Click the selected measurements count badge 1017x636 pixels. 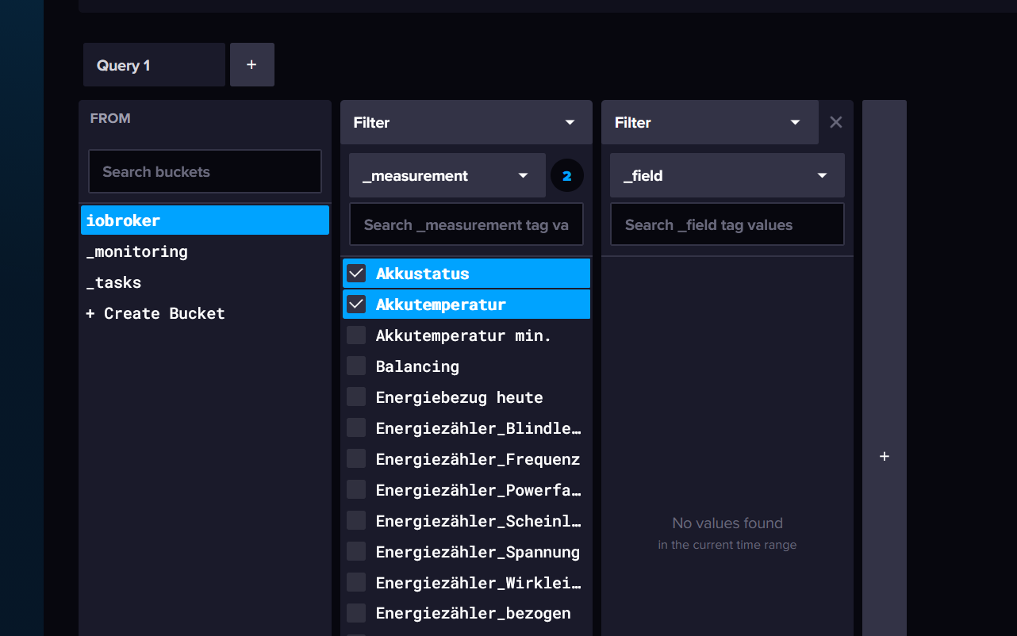point(566,176)
